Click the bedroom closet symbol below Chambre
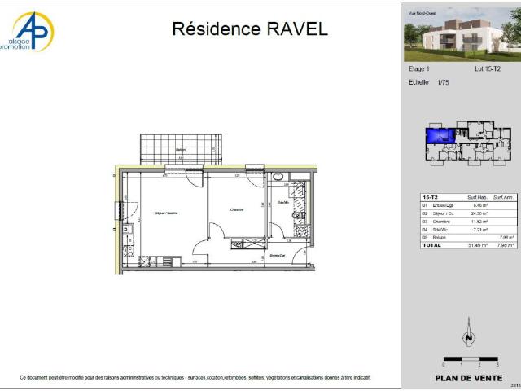The width and height of the screenshot is (521, 391). pyautogui.click(x=248, y=244)
